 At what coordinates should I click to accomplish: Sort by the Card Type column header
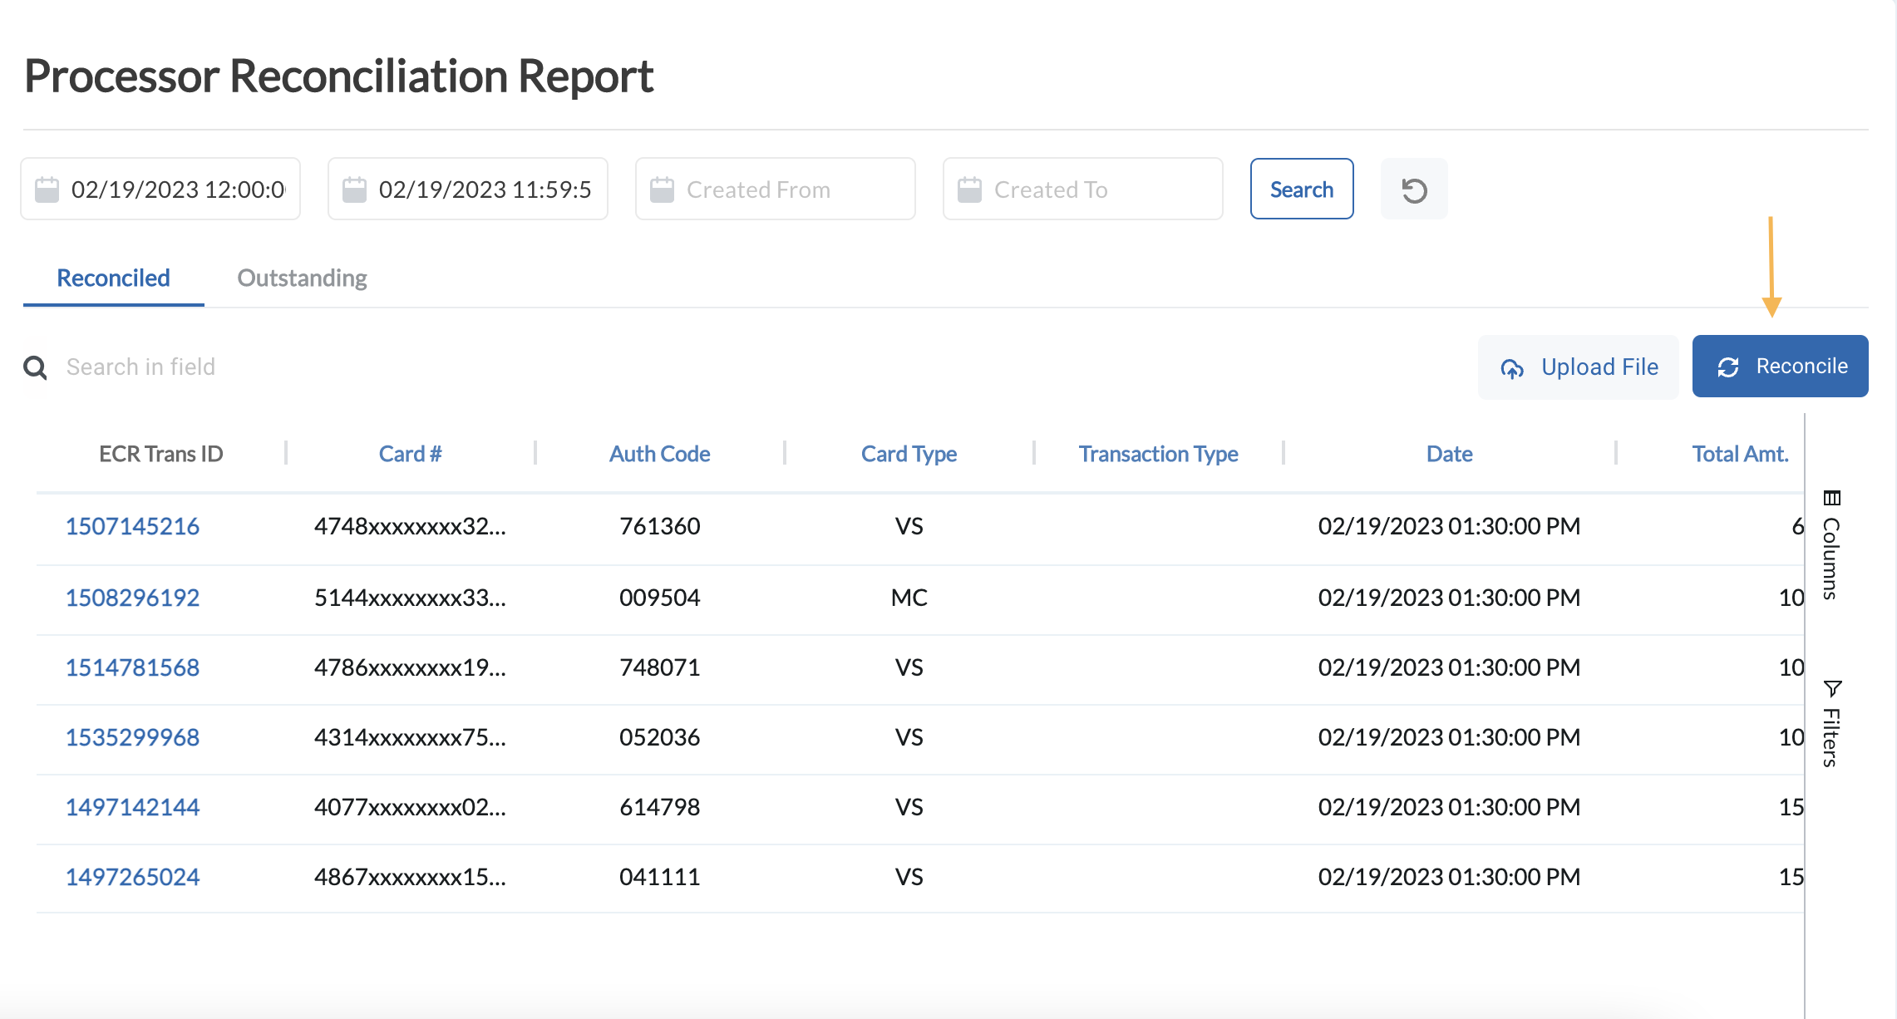[909, 454]
